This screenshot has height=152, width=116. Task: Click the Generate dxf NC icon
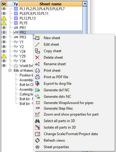37,90
